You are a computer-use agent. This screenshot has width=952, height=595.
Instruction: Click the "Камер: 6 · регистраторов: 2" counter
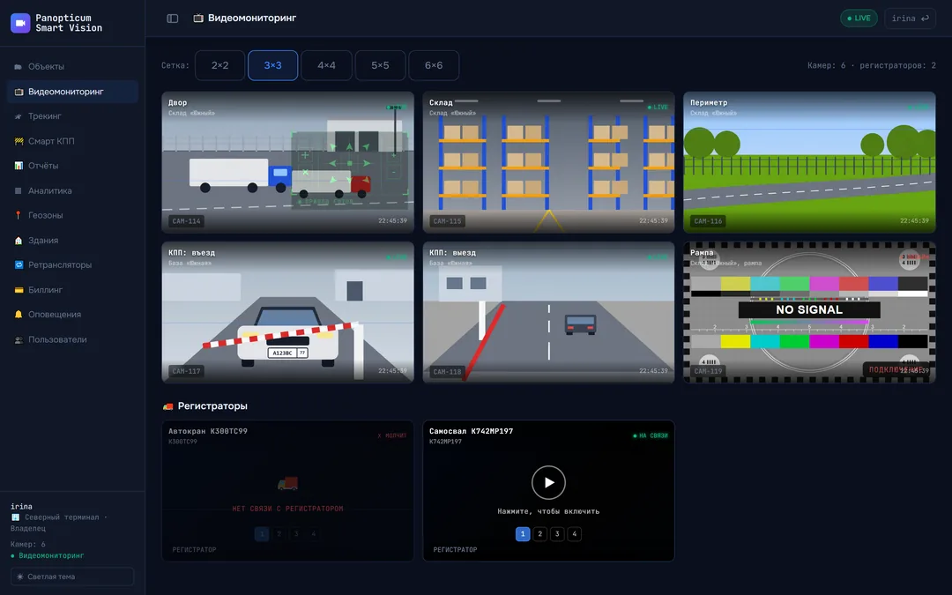871,65
